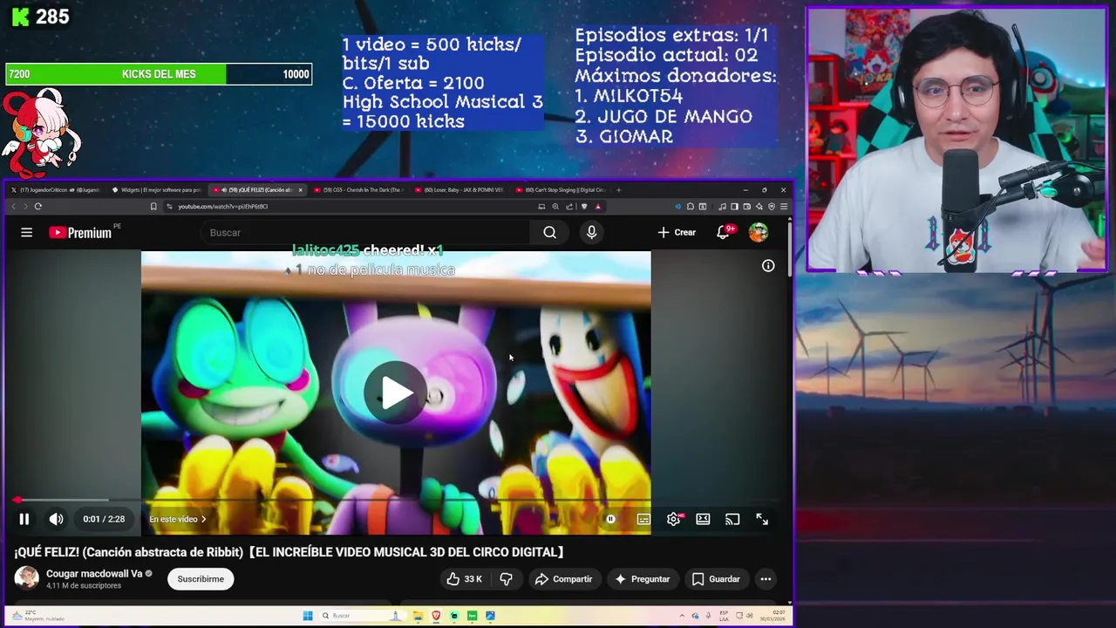This screenshot has width=1116, height=628.
Task: Mute the video with speaker icon
Action: tap(56, 519)
